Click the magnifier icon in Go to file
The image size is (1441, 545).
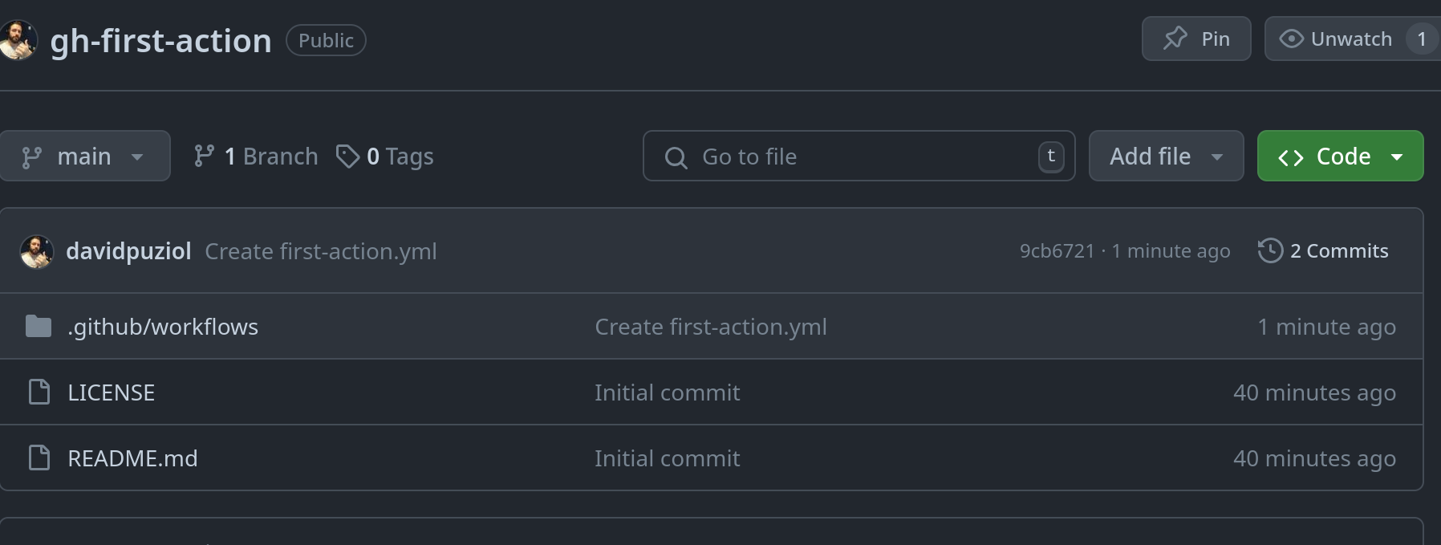tap(676, 157)
